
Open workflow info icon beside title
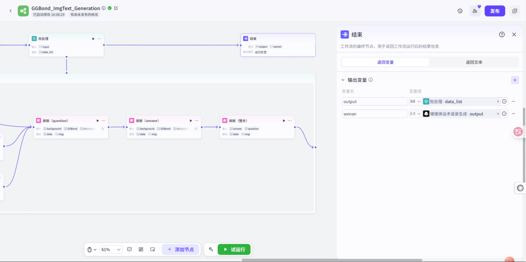(104, 8)
